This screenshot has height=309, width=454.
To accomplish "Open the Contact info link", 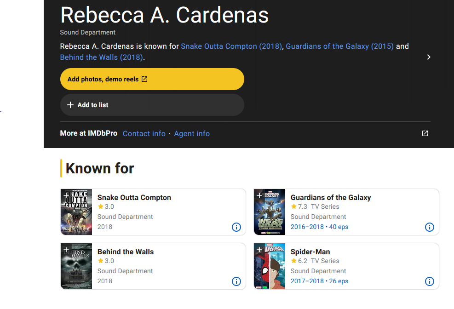I will (x=144, y=134).
